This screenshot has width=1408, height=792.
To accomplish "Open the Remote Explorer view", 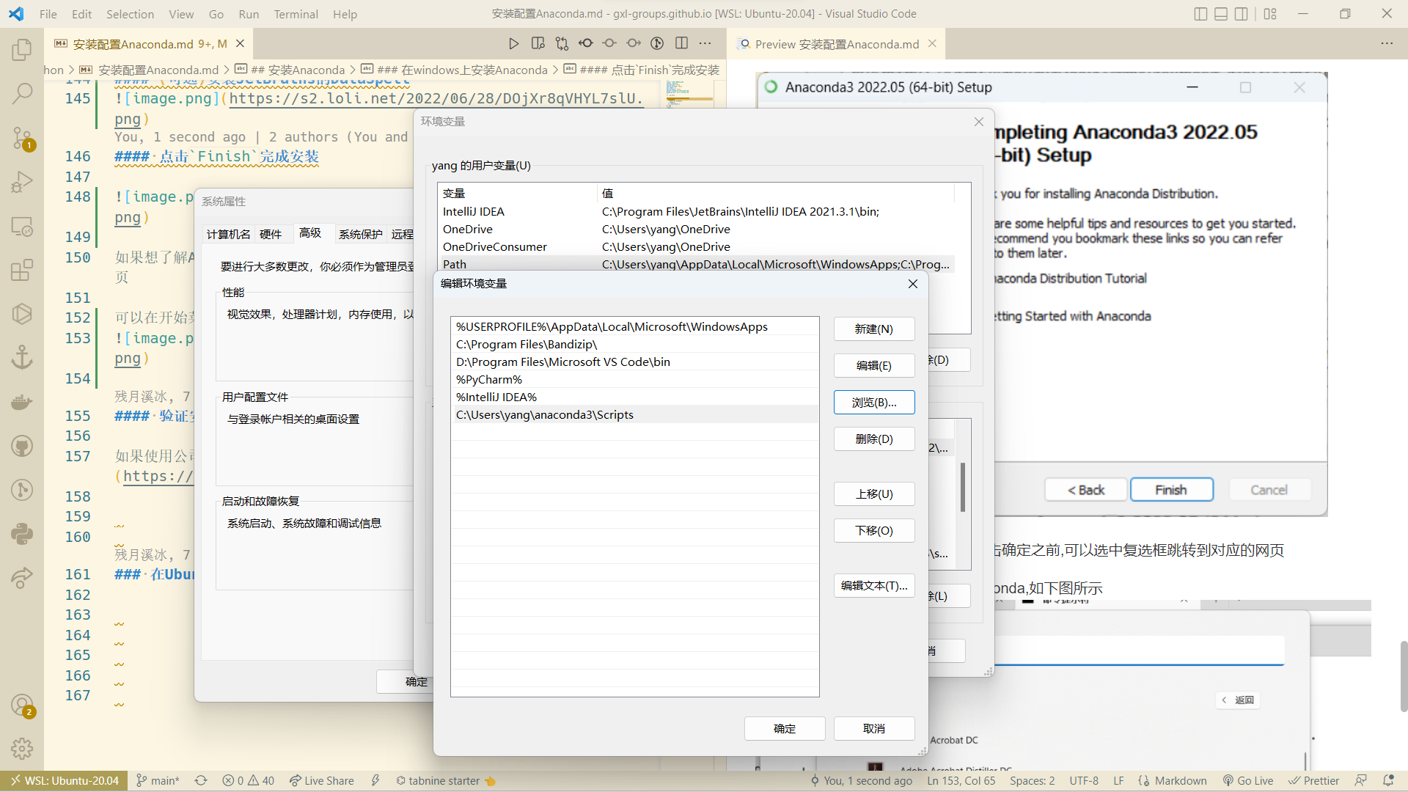I will [22, 226].
